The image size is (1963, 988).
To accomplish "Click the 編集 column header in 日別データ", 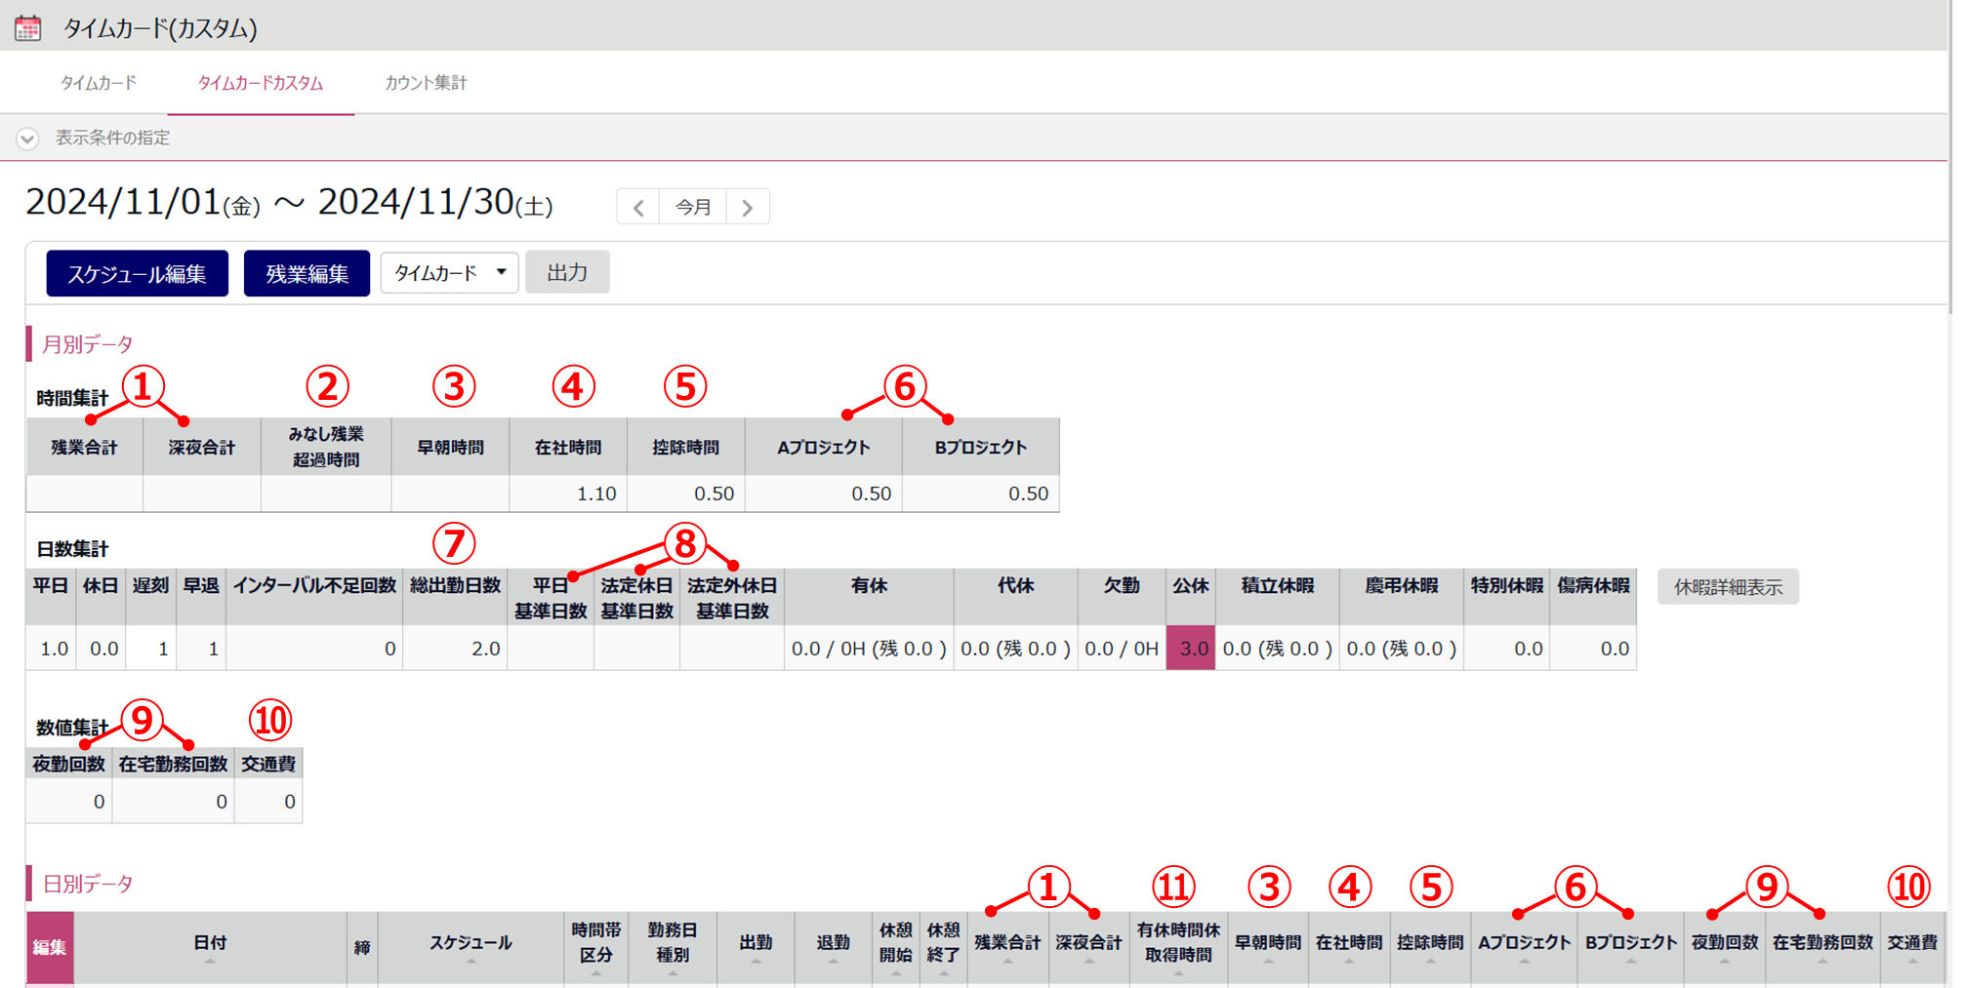I will [50, 946].
